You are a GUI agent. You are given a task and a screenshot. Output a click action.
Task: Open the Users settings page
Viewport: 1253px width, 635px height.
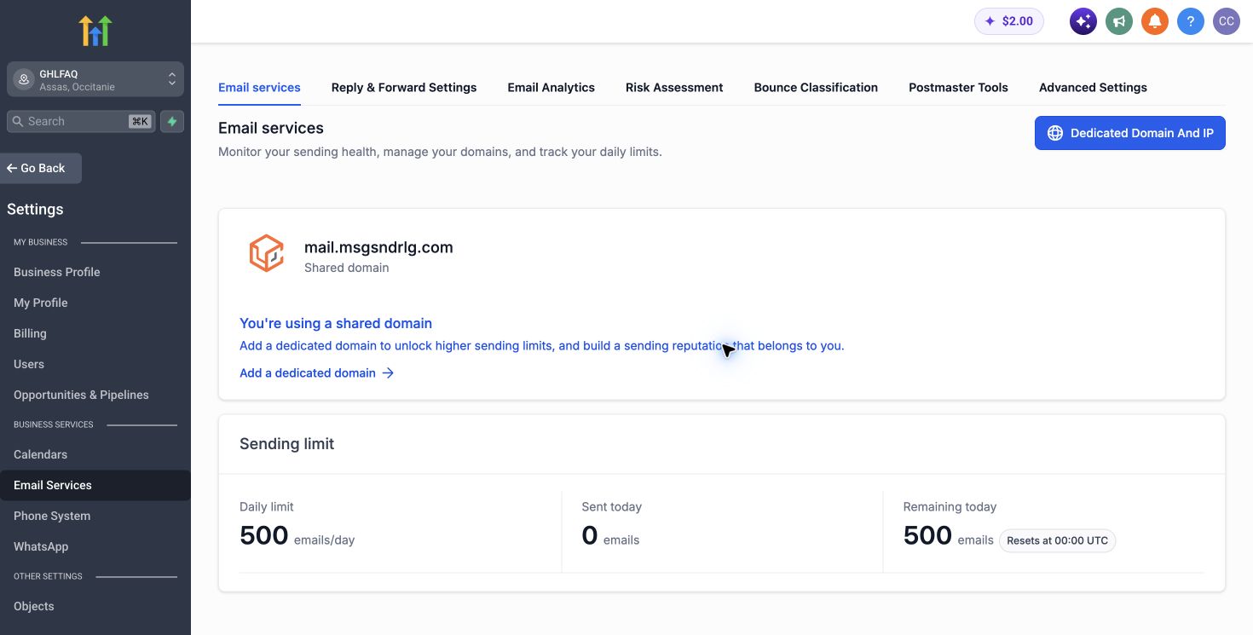click(x=29, y=364)
